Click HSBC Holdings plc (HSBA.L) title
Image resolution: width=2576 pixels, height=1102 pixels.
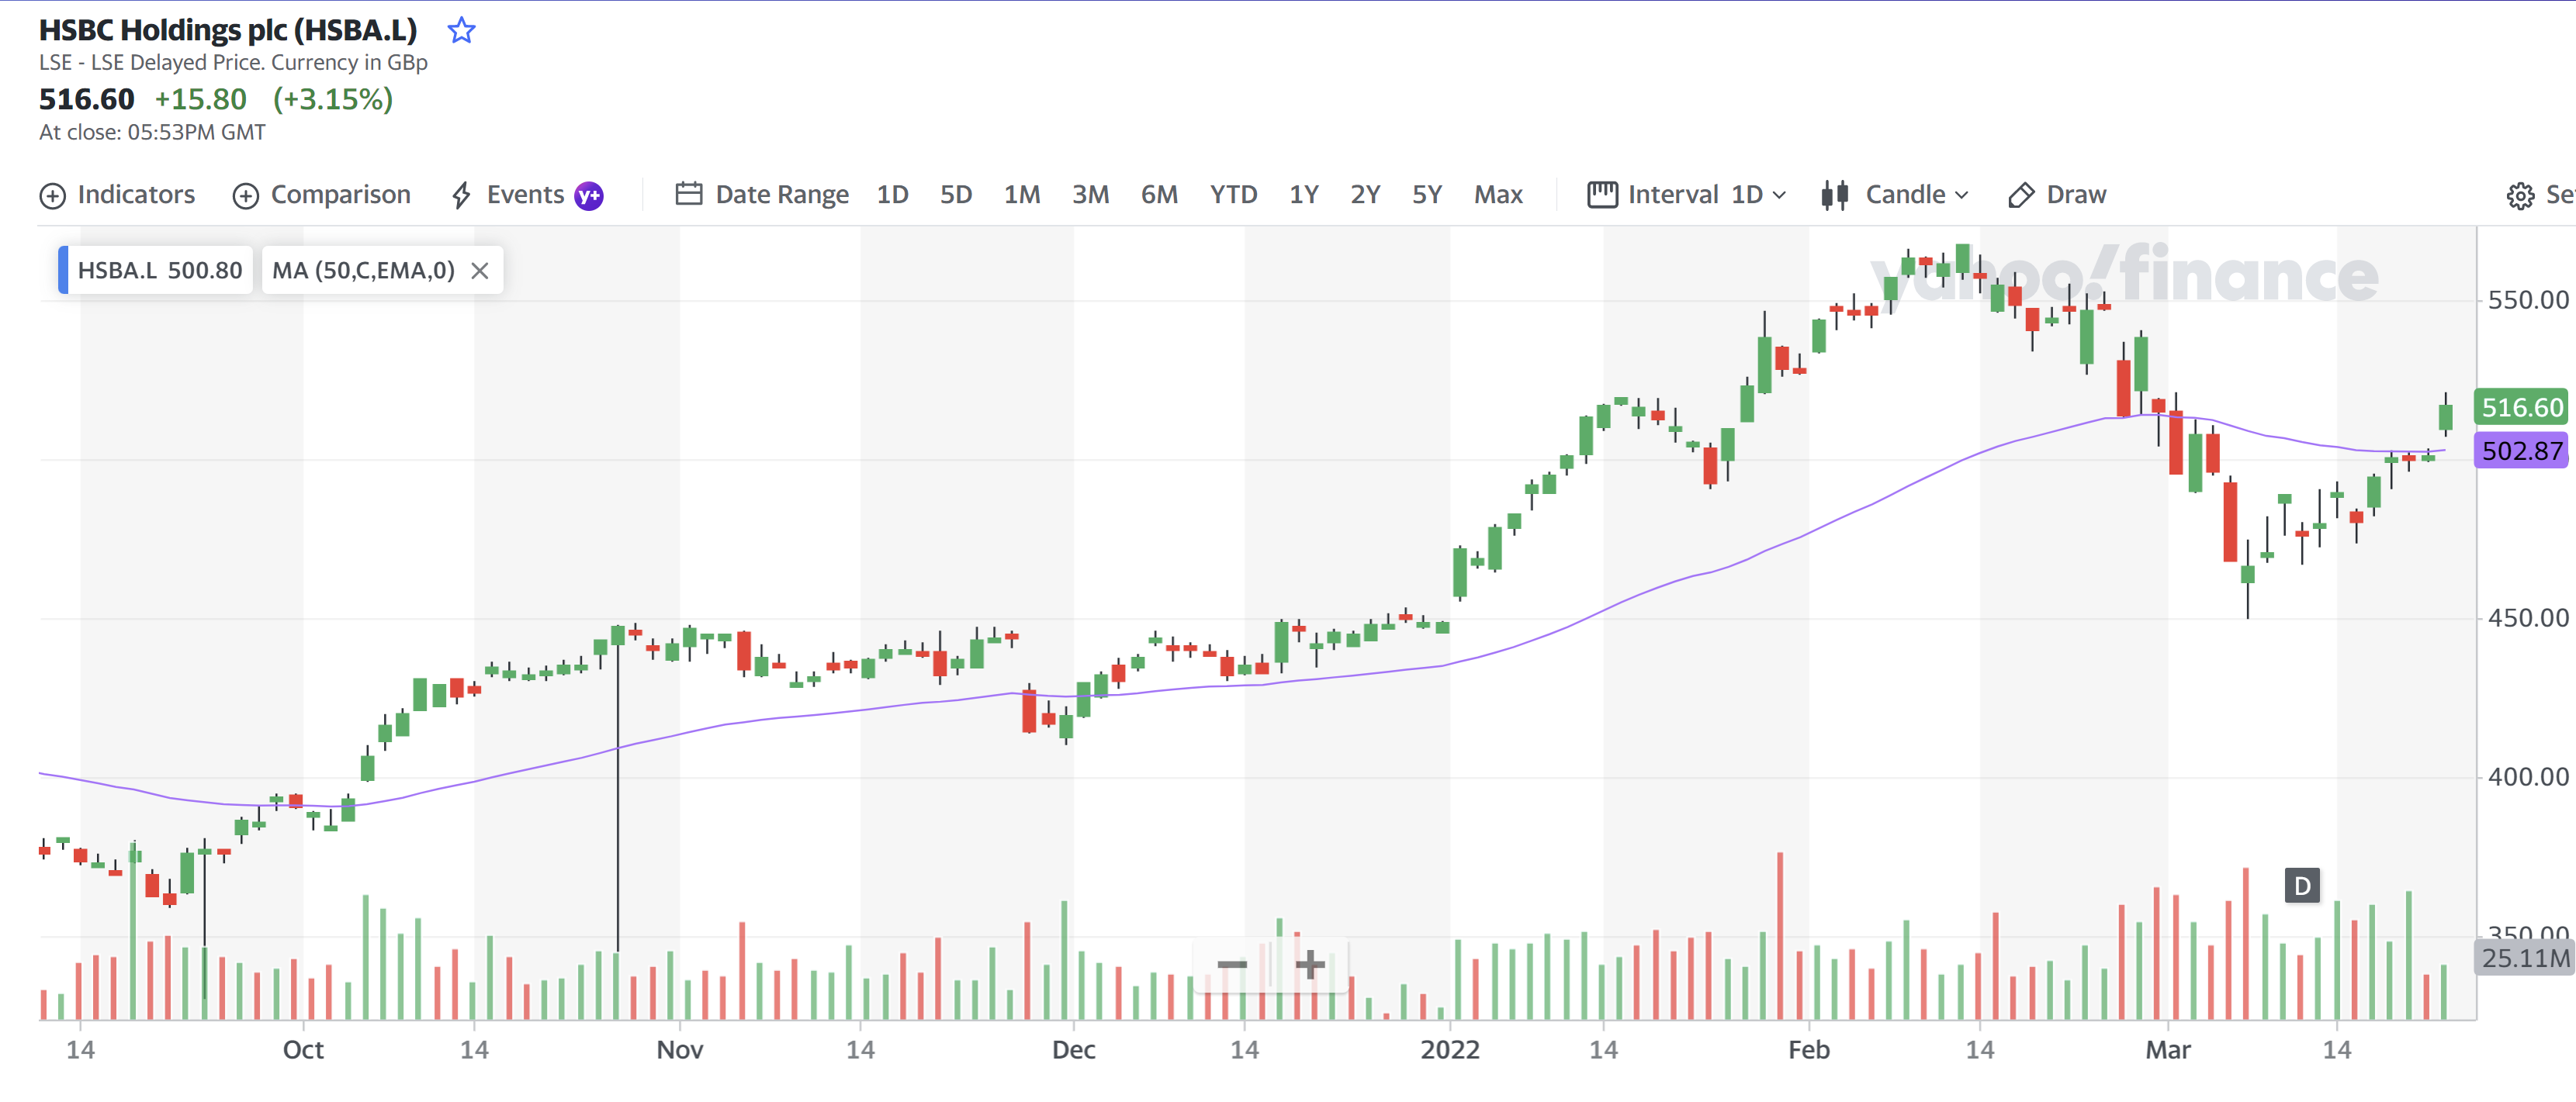tap(228, 30)
